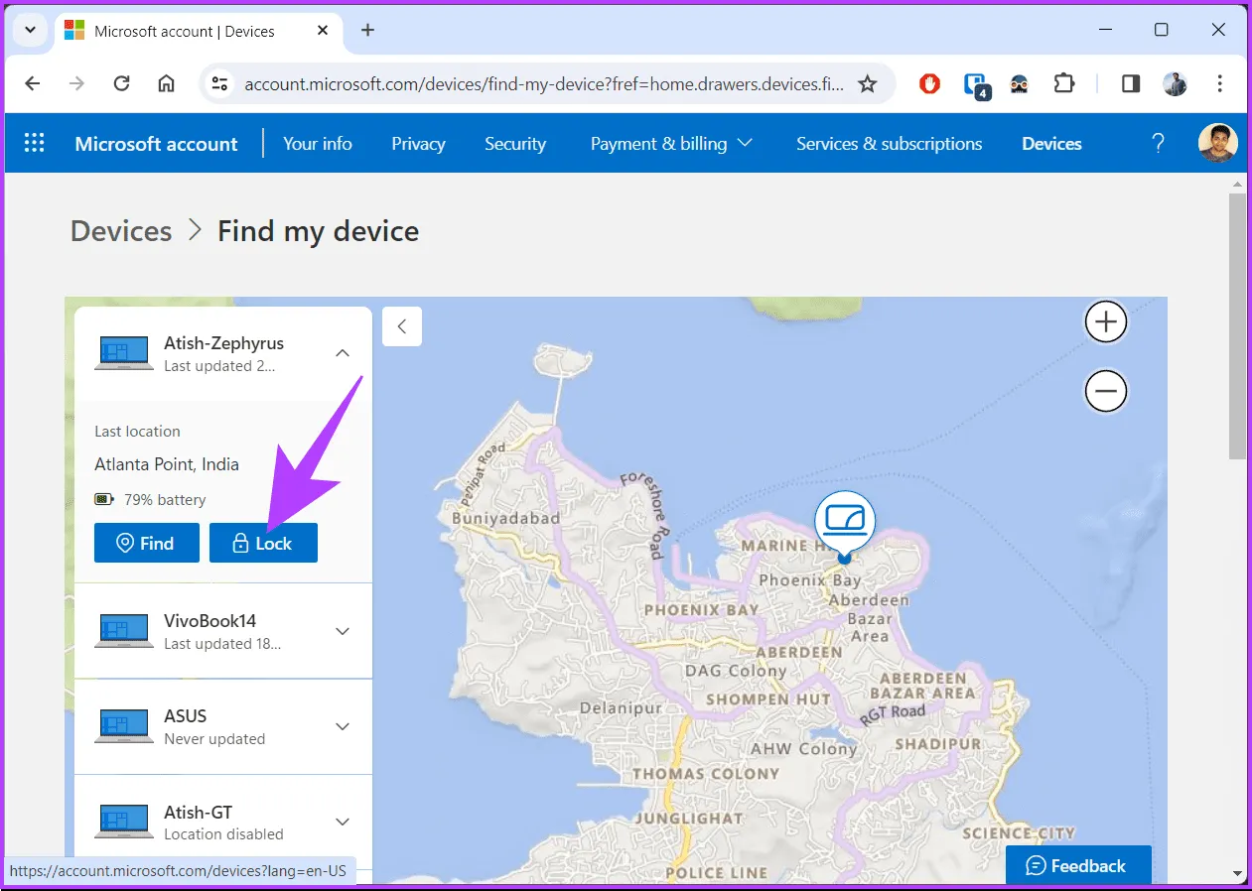This screenshot has height=891, width=1252.
Task: Reload the current page
Action: 122,84
